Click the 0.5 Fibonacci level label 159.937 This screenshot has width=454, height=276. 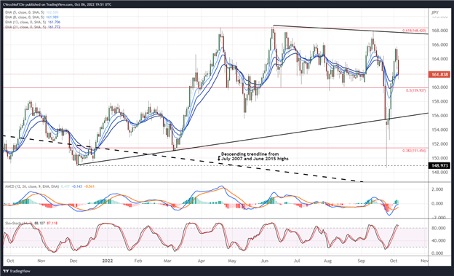tap(415, 90)
